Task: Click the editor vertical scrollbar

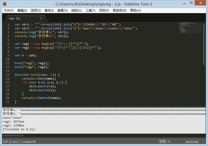Action: coord(204,44)
